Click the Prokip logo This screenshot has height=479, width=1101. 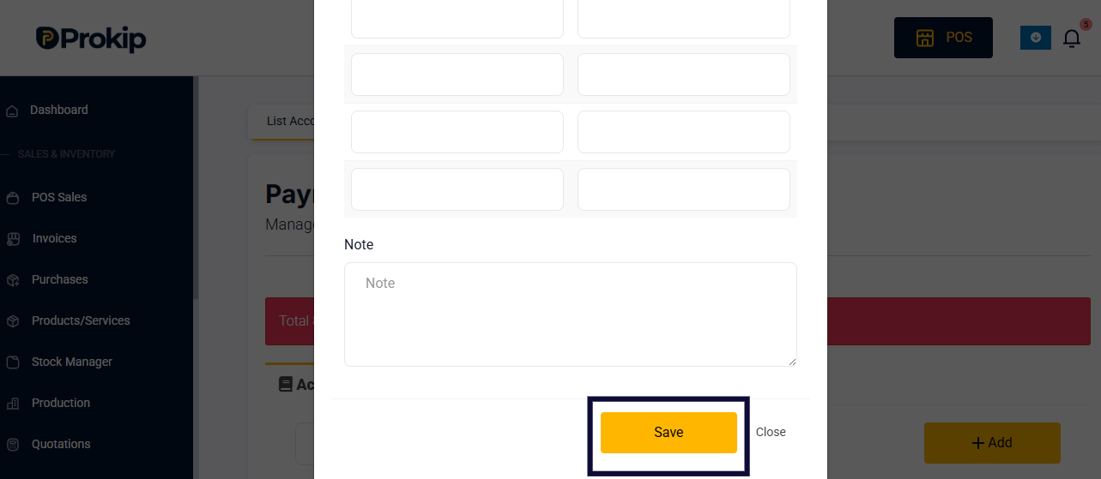[x=91, y=39]
